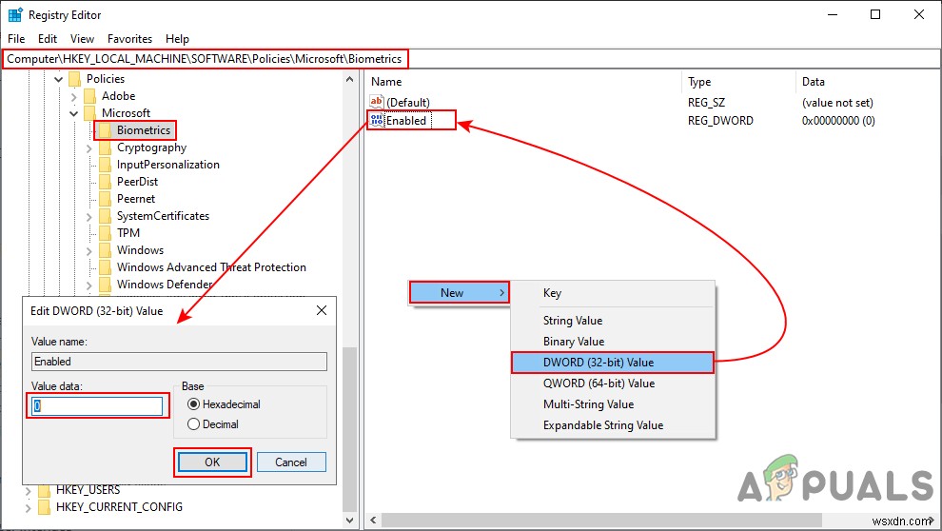Image resolution: width=942 pixels, height=531 pixels.
Task: Collapse the Microsoft tree node
Action: coord(74,113)
